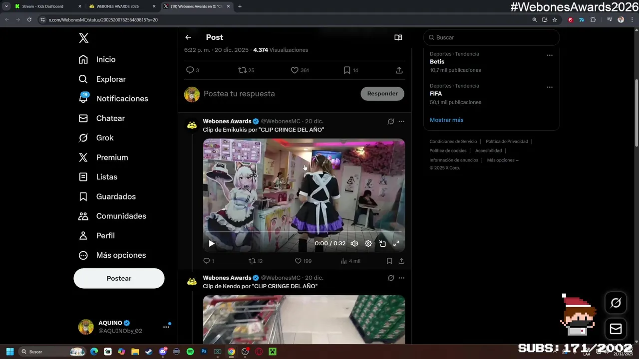
Task: Open video settings gear
Action: [x=368, y=244]
